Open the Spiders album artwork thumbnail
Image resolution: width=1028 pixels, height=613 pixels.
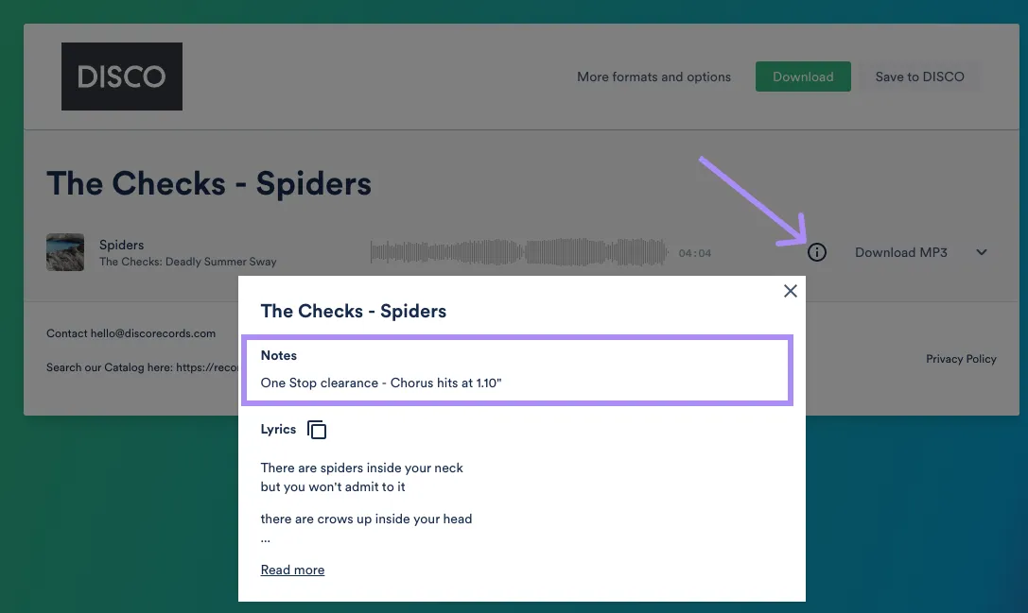pyautogui.click(x=65, y=252)
